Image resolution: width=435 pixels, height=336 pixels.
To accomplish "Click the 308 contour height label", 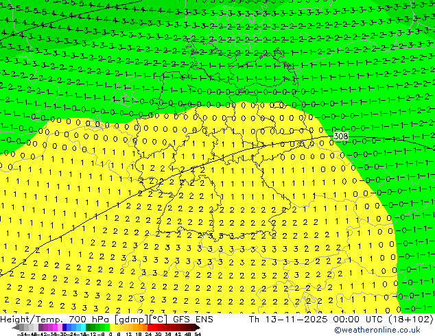I will 341,136.
